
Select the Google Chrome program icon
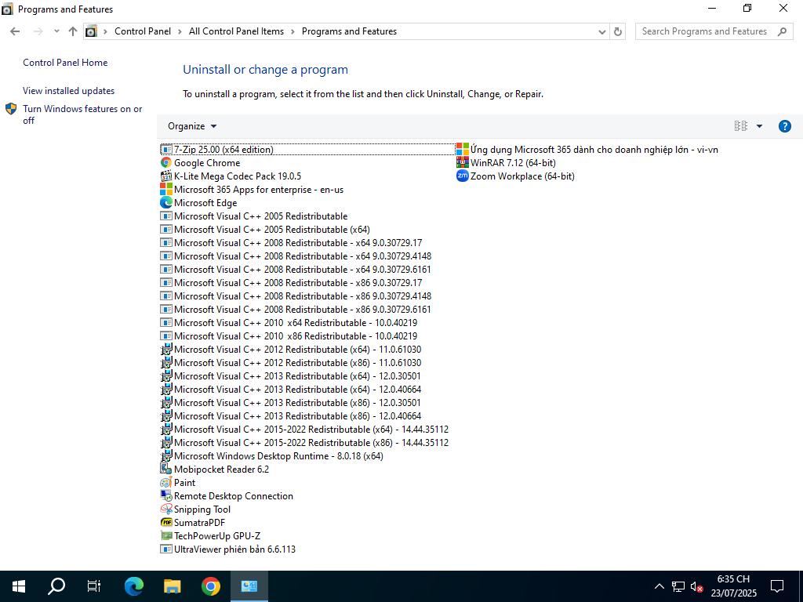[166, 163]
